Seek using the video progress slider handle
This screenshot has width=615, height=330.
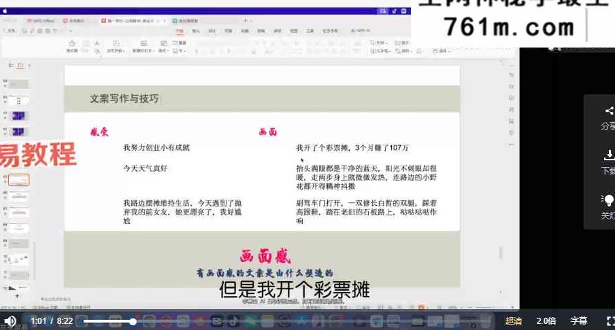point(133,322)
